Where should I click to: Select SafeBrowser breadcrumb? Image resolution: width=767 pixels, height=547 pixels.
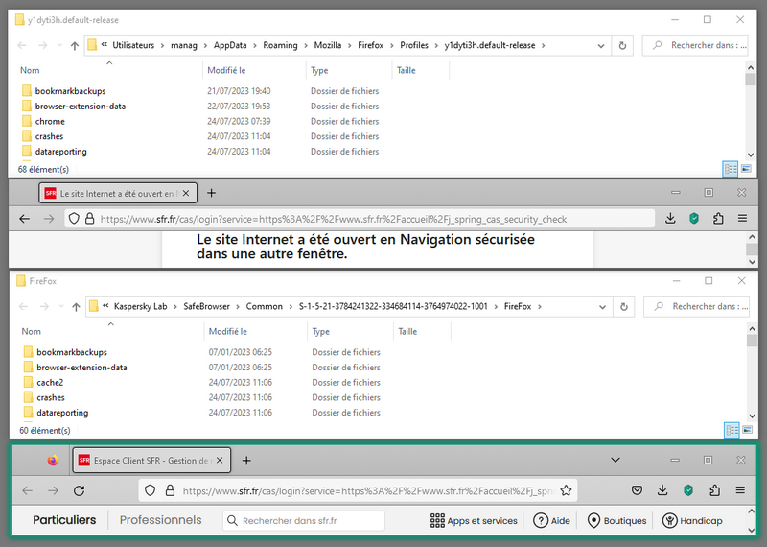coord(206,306)
